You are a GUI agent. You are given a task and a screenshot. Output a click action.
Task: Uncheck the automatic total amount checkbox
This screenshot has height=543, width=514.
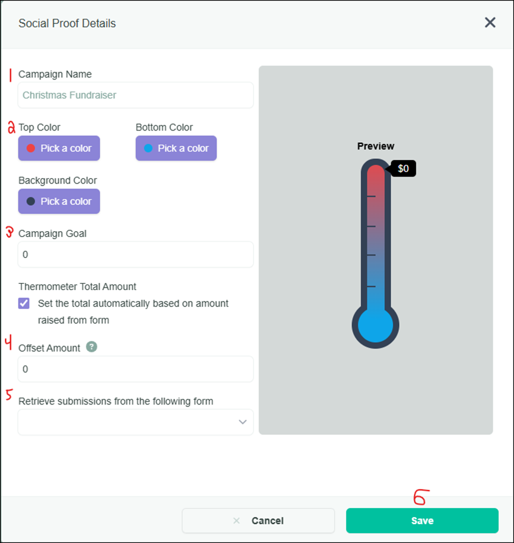24,304
